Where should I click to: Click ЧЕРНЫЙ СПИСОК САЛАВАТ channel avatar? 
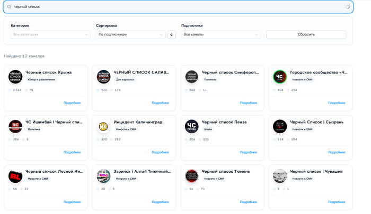[x=103, y=77]
